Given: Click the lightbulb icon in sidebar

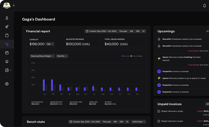Looking at the screenshot, I should (7, 61).
